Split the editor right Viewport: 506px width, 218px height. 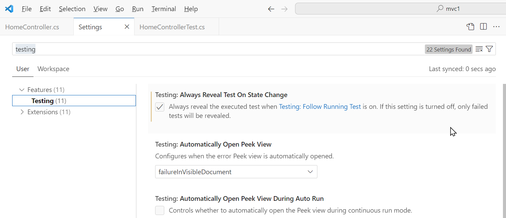483,27
